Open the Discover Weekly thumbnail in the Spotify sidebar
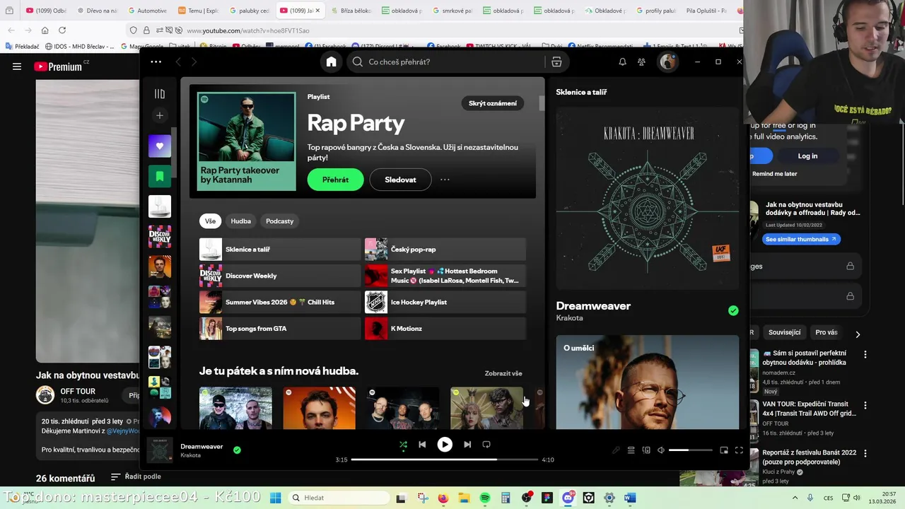This screenshot has width=905, height=509. pyautogui.click(x=160, y=237)
